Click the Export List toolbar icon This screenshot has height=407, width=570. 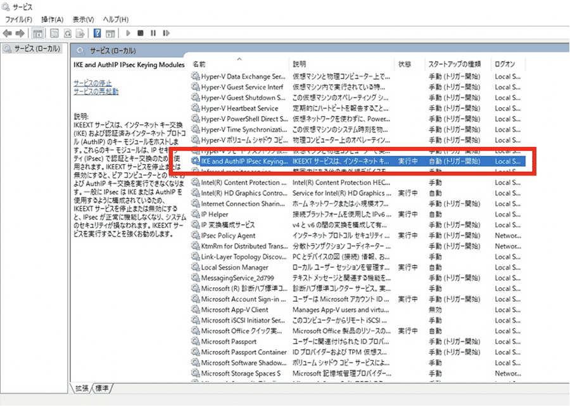[x=80, y=34]
